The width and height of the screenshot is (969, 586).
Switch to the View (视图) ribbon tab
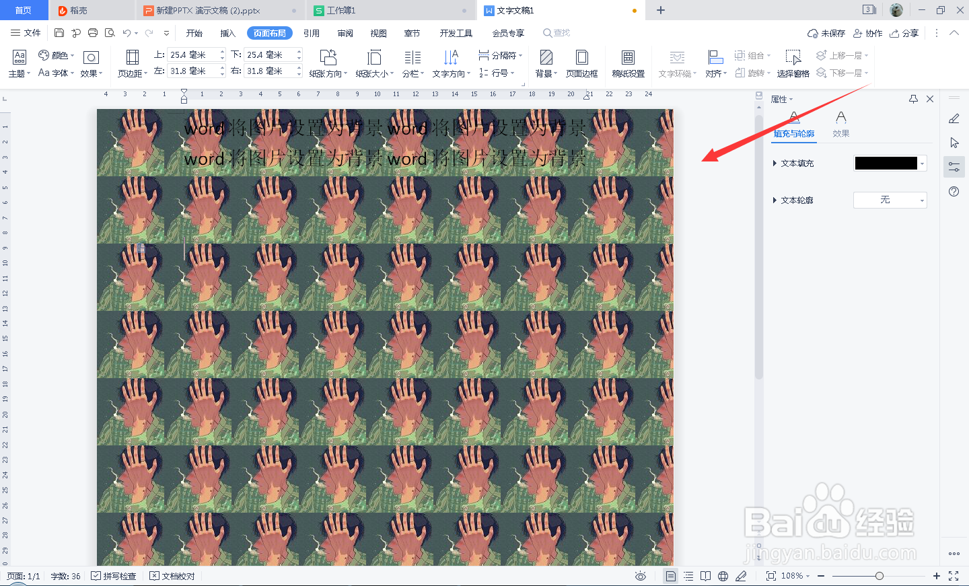(379, 33)
